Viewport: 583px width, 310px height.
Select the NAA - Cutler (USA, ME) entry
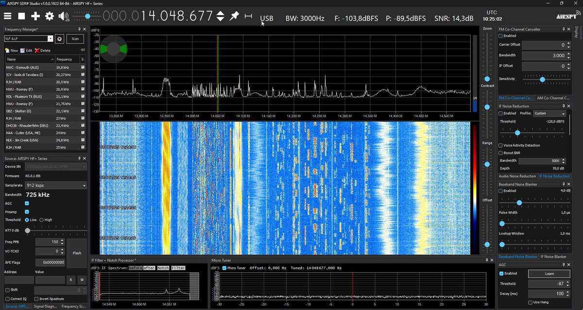click(x=45, y=133)
